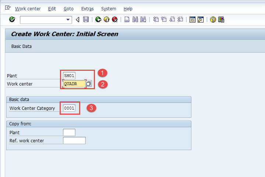Image resolution: width=265 pixels, height=177 pixels.
Task: Click the Print icon in toolbar
Action: [127, 20]
